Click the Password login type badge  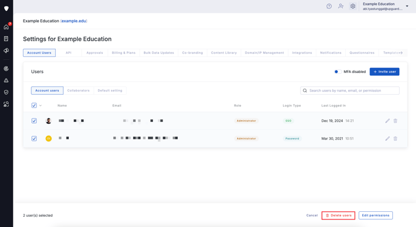point(292,138)
